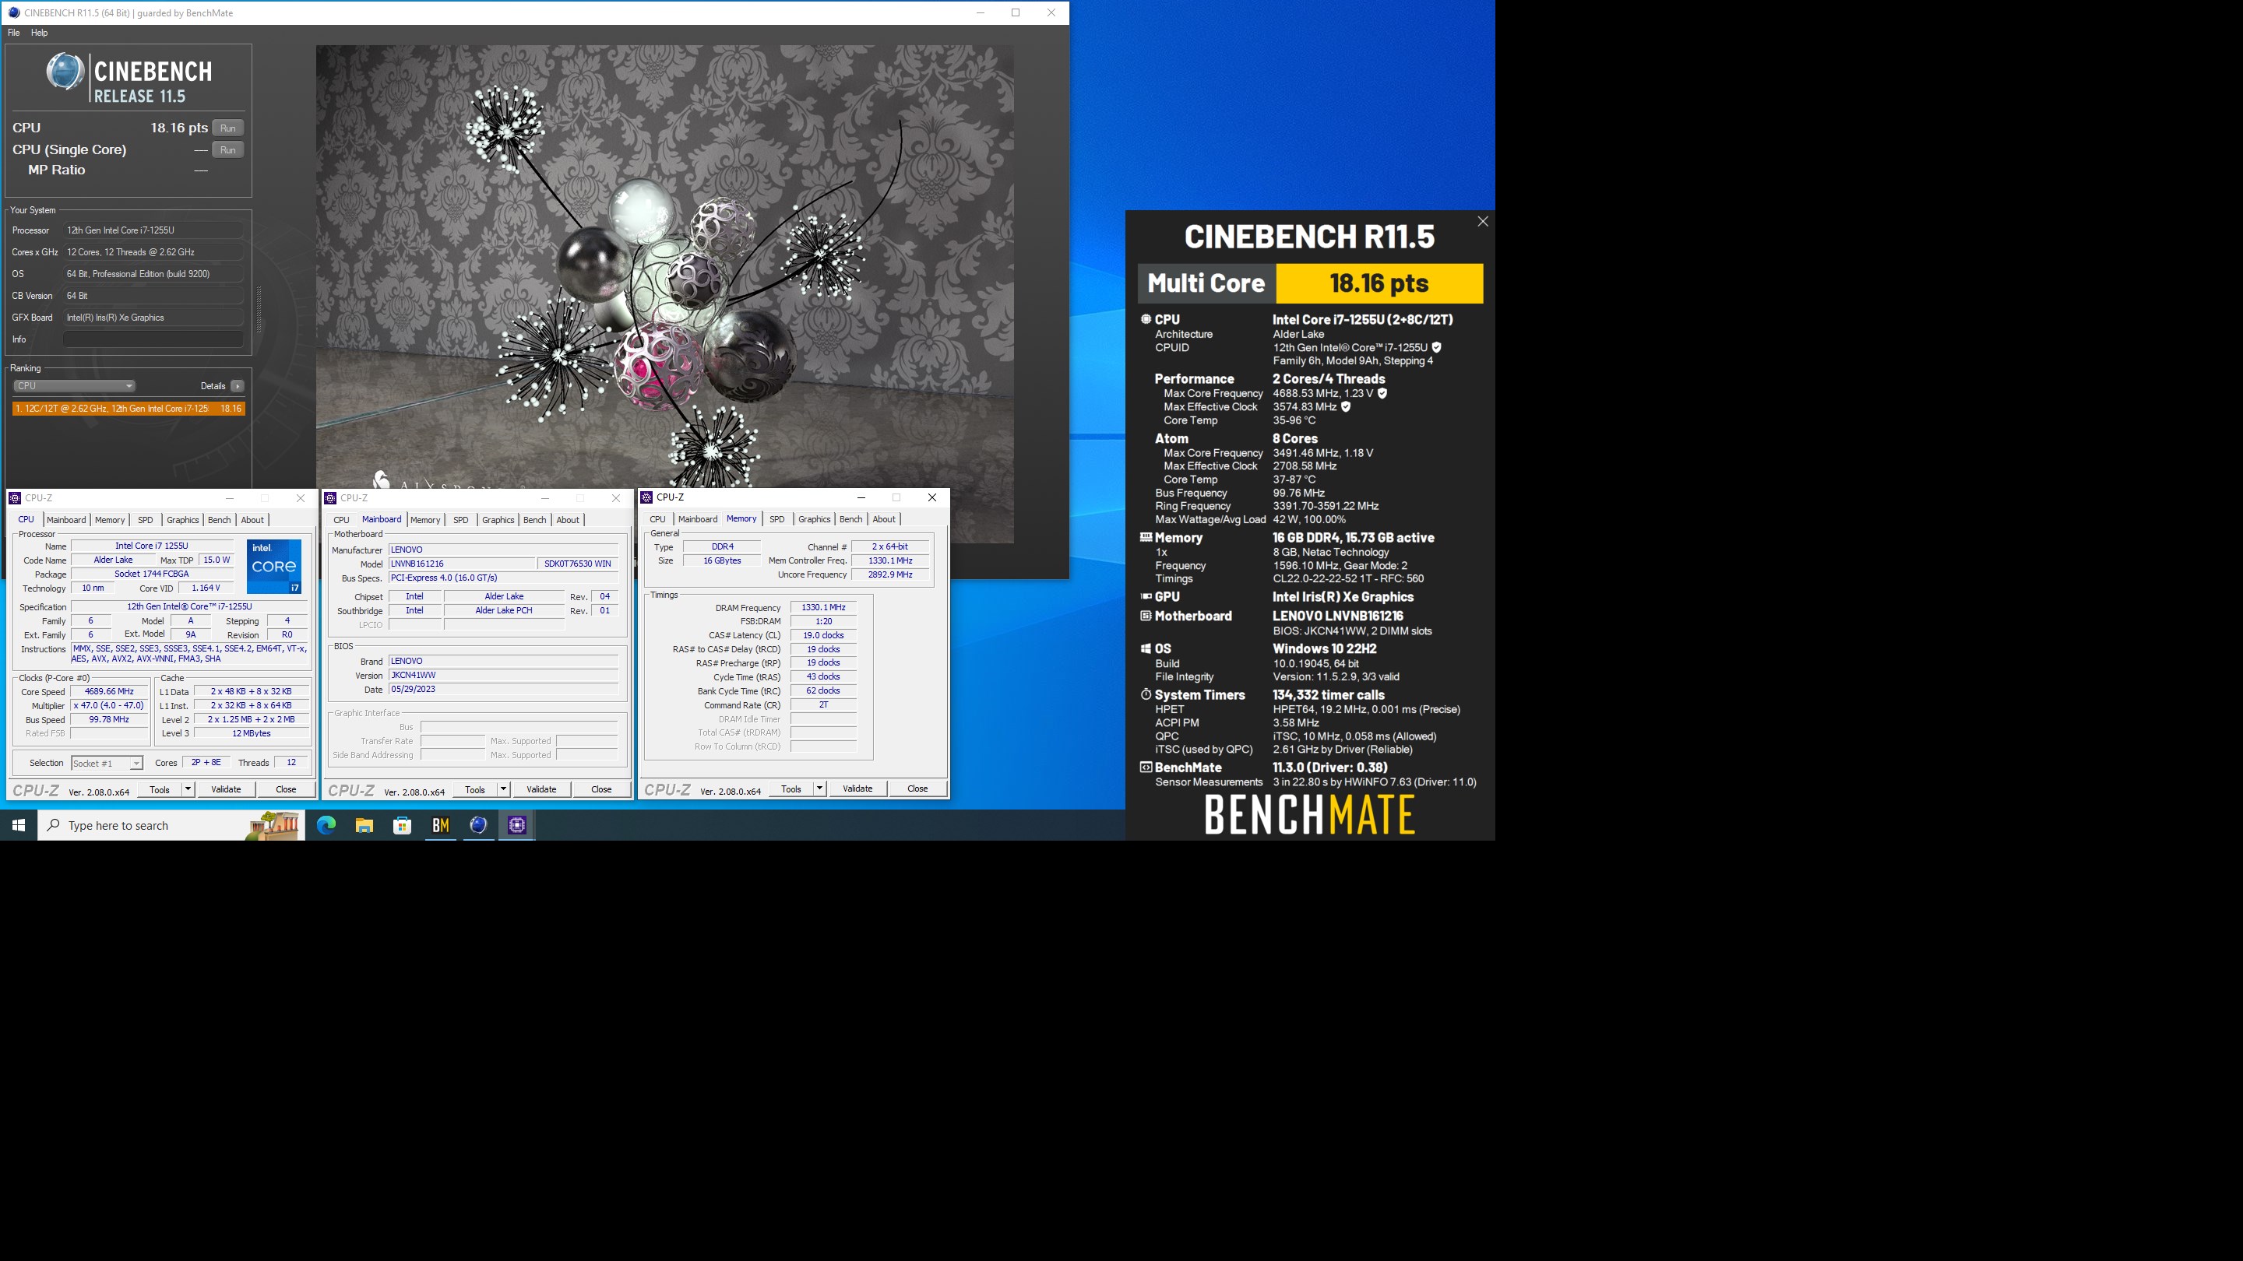The image size is (2243, 1261).
Task: Open Ranking CPU dropdown in Cinebench
Action: click(74, 386)
